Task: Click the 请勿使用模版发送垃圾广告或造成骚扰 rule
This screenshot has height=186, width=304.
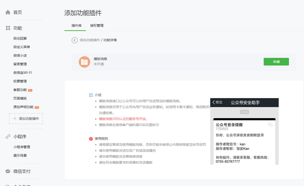Action: pyautogui.click(x=127, y=151)
